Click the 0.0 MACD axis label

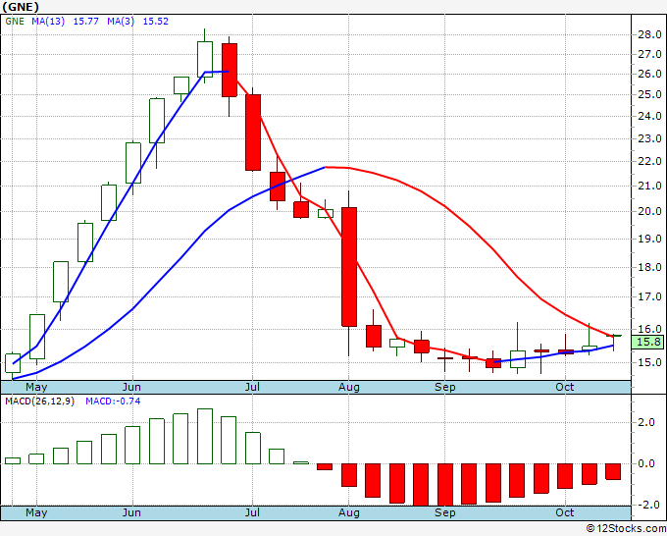click(x=646, y=464)
